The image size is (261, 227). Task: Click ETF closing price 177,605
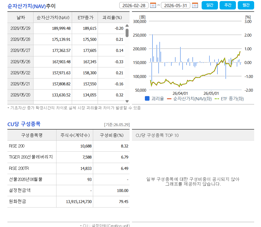(90, 51)
